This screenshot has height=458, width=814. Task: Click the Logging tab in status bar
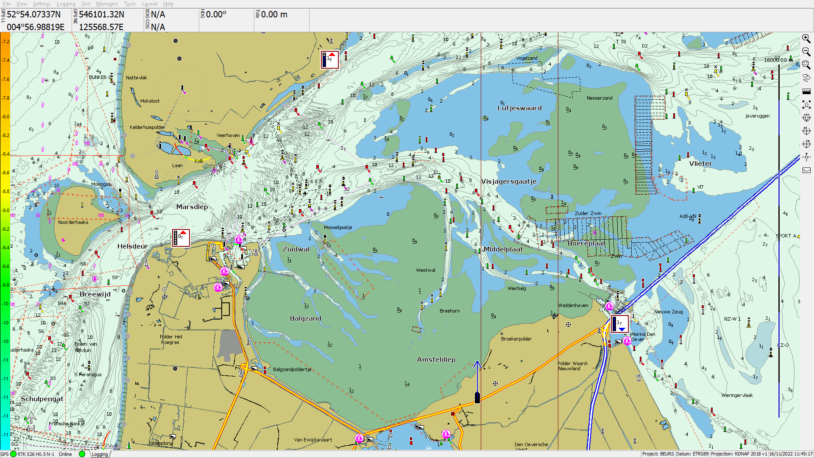click(x=100, y=454)
